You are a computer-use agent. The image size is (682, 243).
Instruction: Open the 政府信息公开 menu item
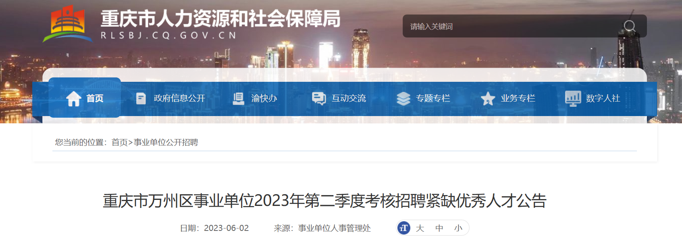pos(179,98)
